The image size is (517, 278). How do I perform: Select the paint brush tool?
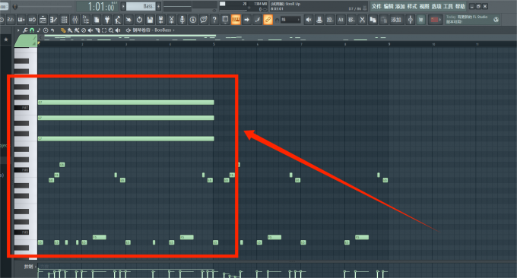point(70,30)
